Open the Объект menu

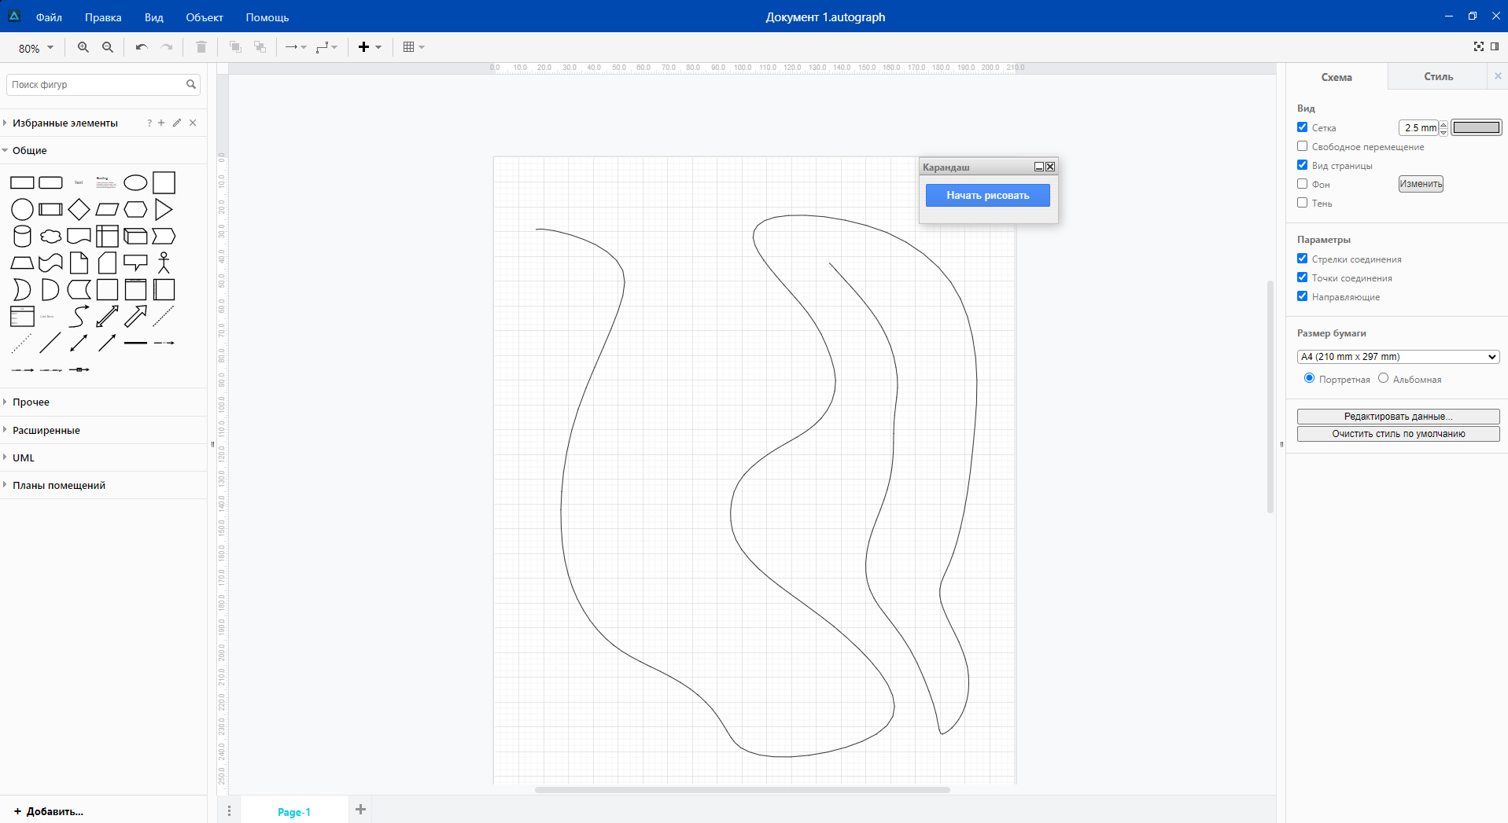(x=205, y=17)
